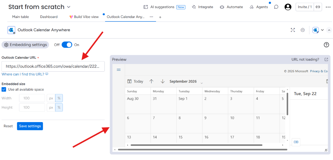Image resolution: width=333 pixels, height=160 pixels.
Task: Select calendar day 9
Action: click(x=215, y=123)
